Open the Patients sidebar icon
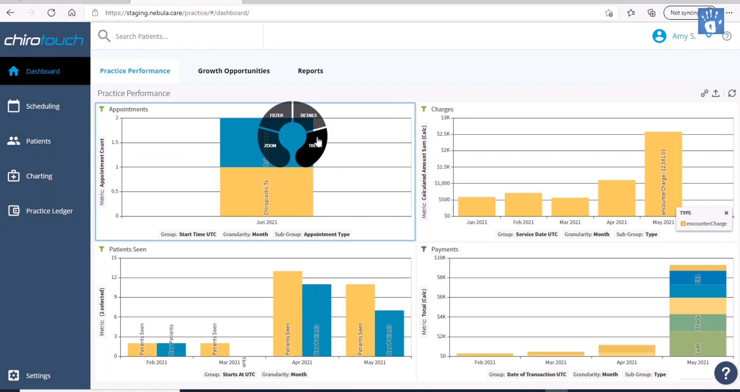Image resolution: width=740 pixels, height=392 pixels. tap(14, 141)
